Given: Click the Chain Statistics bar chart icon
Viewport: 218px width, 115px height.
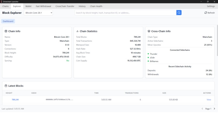Looking at the screenshot, I should [77, 31].
